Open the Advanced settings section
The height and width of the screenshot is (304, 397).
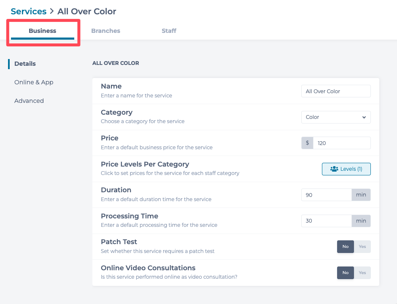coord(29,101)
